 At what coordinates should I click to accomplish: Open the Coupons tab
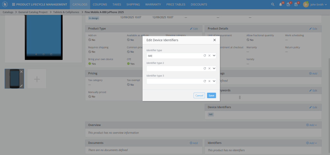[100, 4]
